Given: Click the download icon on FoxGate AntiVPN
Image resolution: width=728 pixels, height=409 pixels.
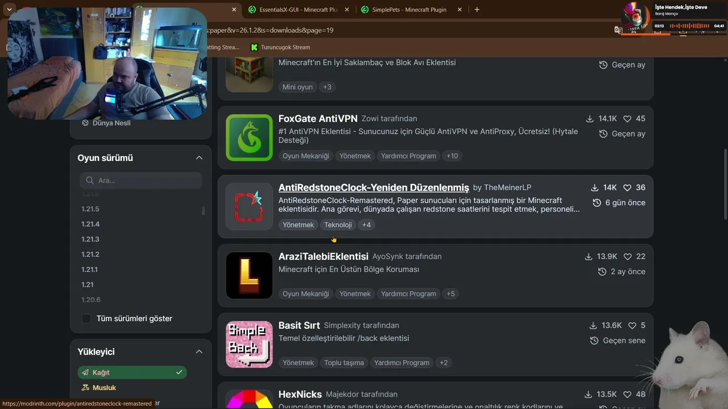Looking at the screenshot, I should point(590,119).
